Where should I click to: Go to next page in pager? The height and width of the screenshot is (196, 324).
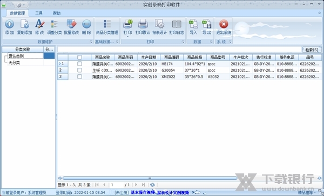(136, 185)
